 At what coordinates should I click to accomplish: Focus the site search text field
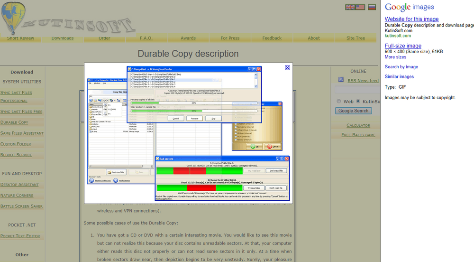point(357,90)
